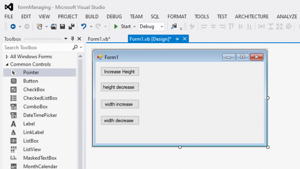
Task: Click the Save All toolbar icon
Action: coord(72,26)
